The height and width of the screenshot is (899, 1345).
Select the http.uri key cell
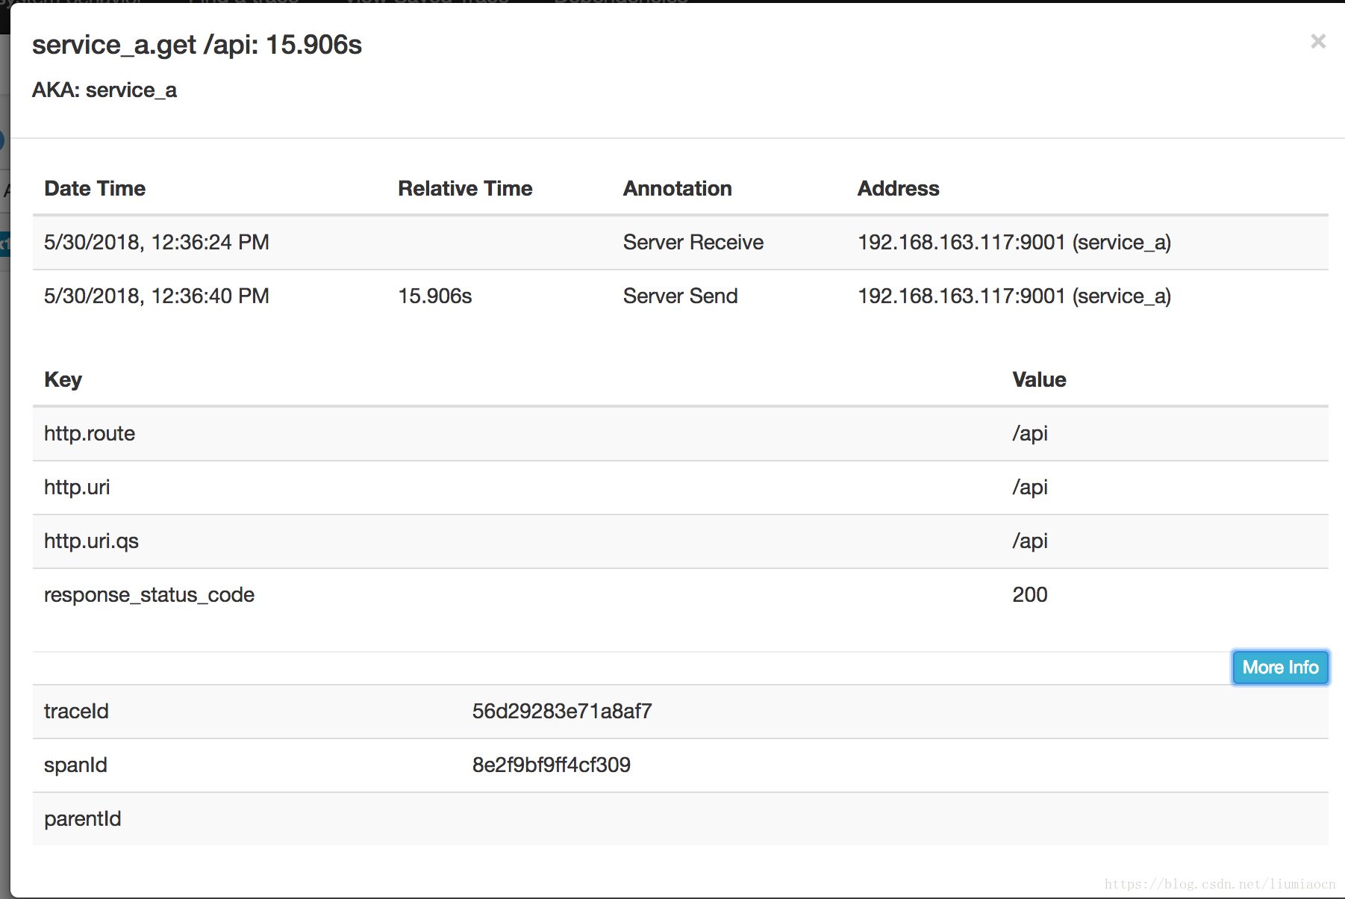(x=77, y=488)
